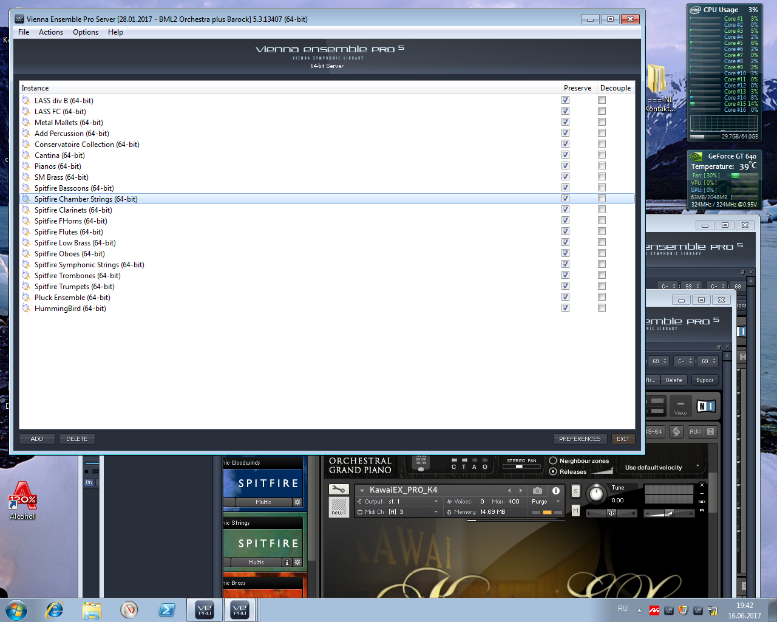This screenshot has height=622, width=777.
Task: Open the File menu
Action: (x=24, y=32)
